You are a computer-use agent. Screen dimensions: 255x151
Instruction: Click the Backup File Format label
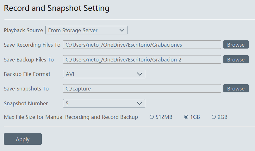(27, 74)
